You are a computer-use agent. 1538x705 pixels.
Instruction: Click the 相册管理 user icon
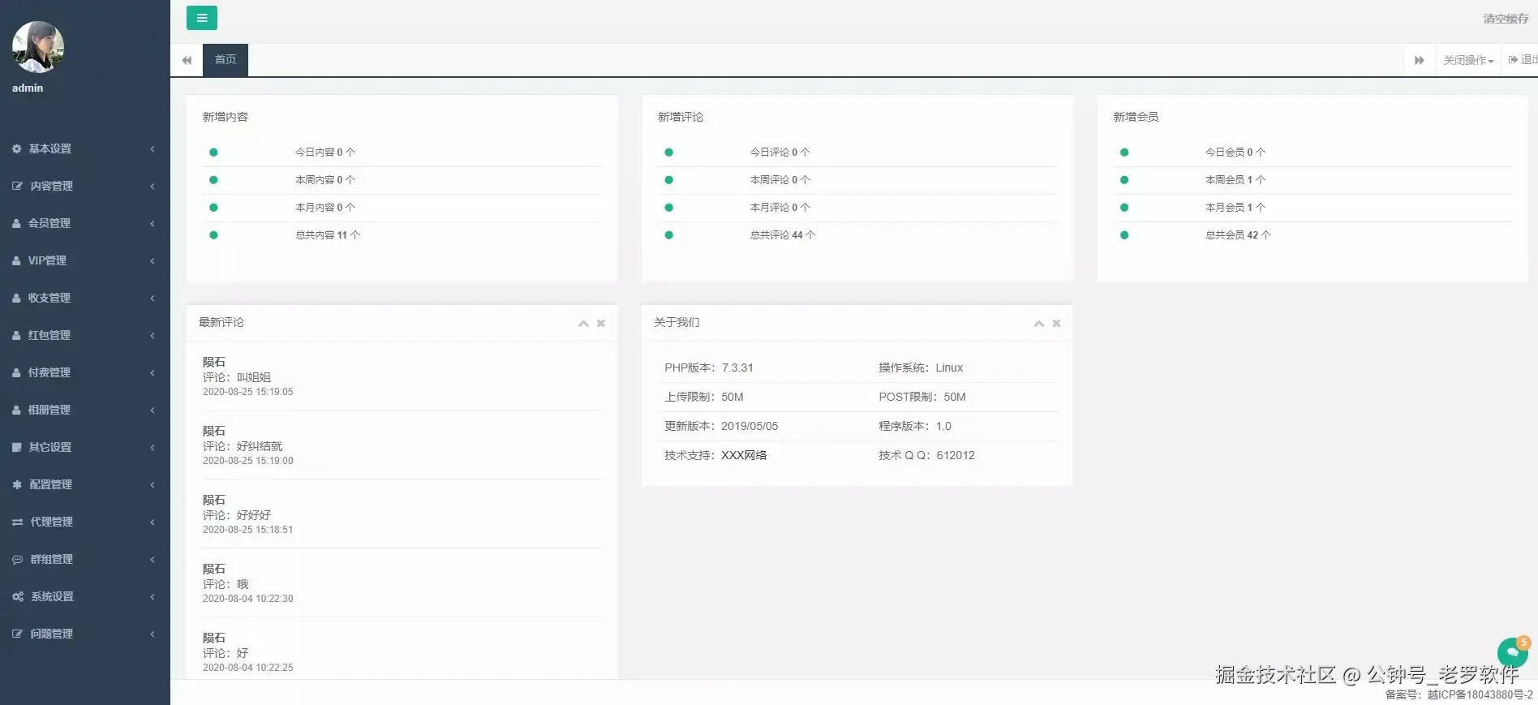pyautogui.click(x=16, y=411)
